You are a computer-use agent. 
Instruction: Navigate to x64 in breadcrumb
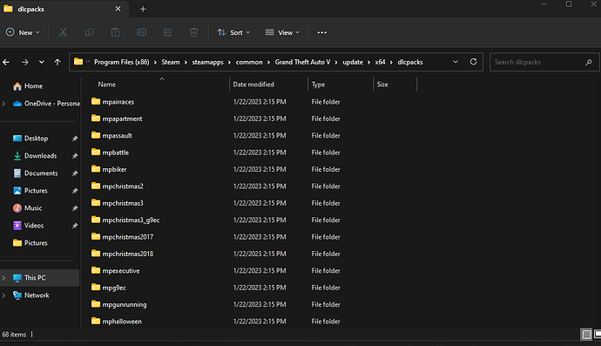(380, 62)
